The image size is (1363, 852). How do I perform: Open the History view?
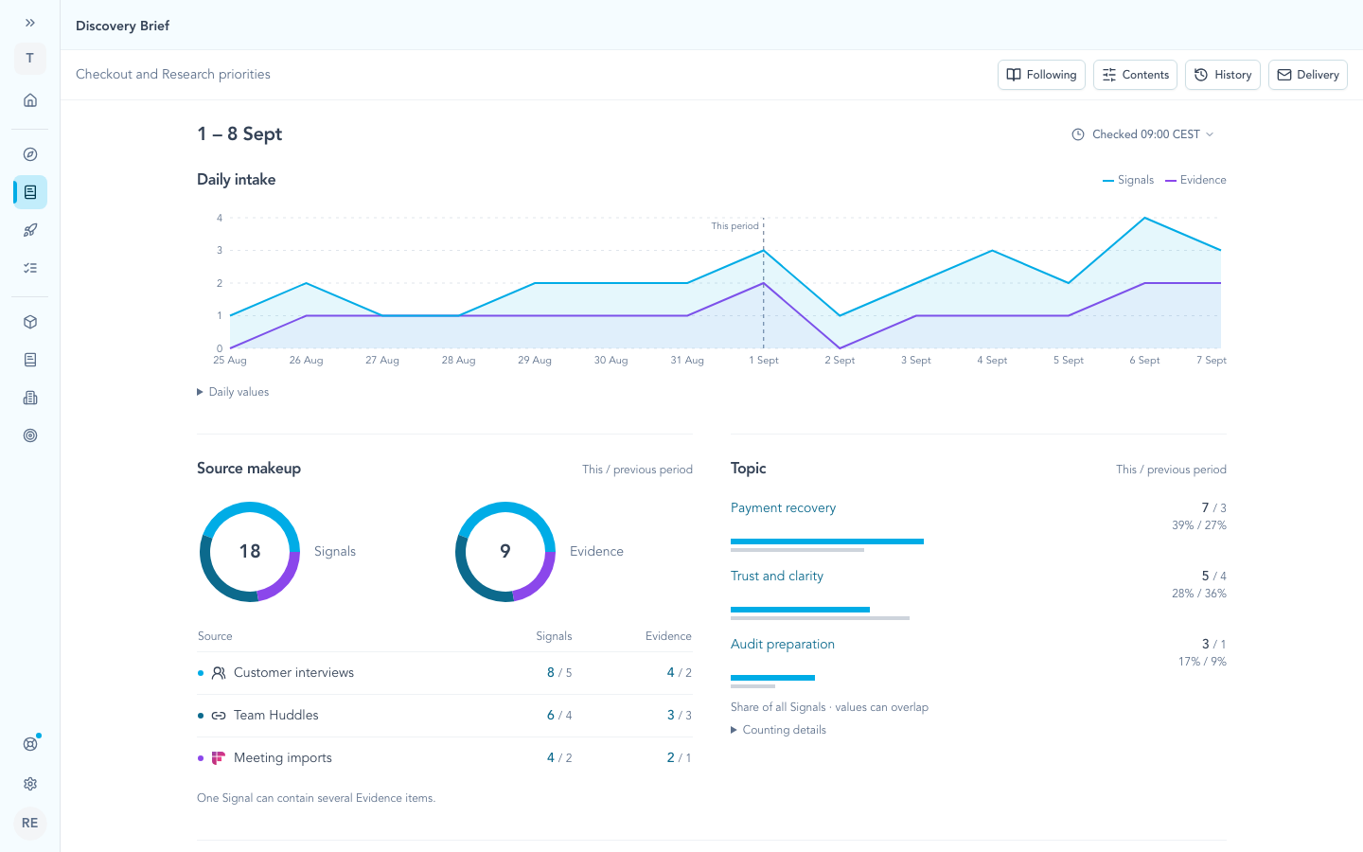click(1223, 75)
